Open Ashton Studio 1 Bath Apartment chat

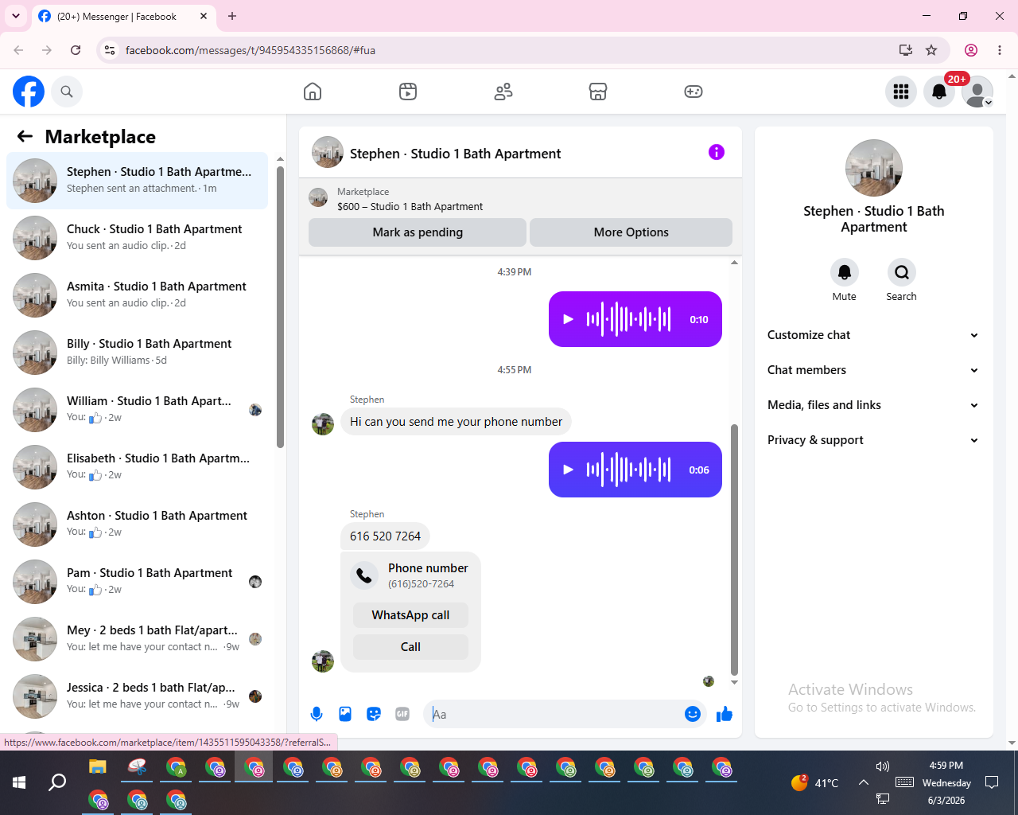click(137, 524)
